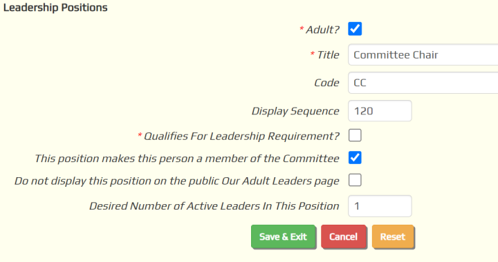The image size is (498, 262).
Task: Focus the Code field showing CC
Action: coord(423,83)
